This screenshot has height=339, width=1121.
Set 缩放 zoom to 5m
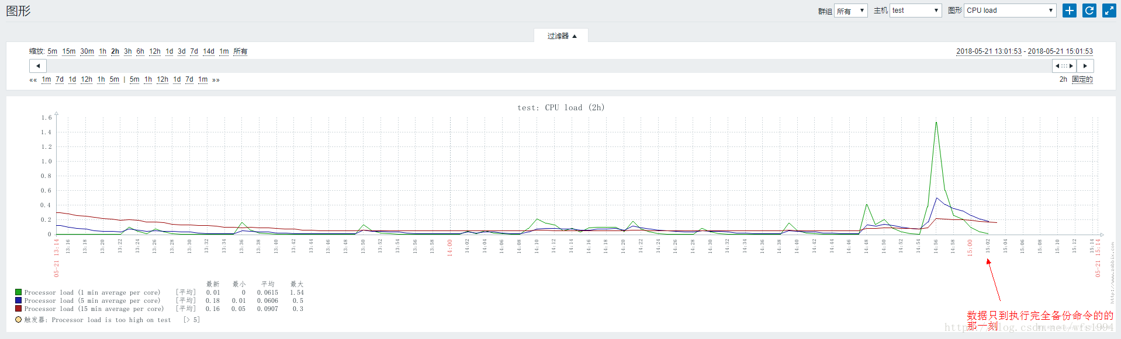tap(53, 51)
